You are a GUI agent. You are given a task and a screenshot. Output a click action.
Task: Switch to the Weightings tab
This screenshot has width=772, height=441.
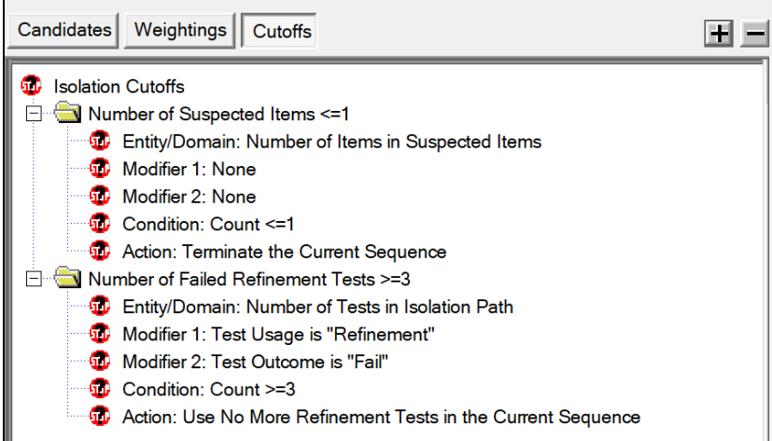tap(180, 31)
